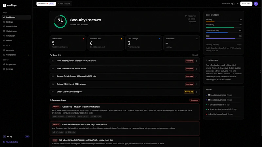Click the Cost score bar

pyautogui.click(x=223, y=38)
